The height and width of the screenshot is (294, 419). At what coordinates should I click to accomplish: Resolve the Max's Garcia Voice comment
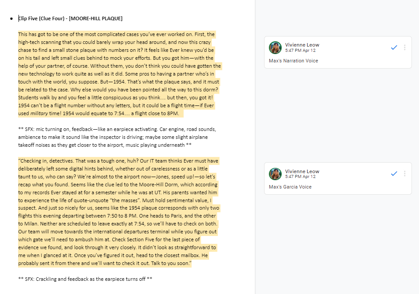(394, 174)
